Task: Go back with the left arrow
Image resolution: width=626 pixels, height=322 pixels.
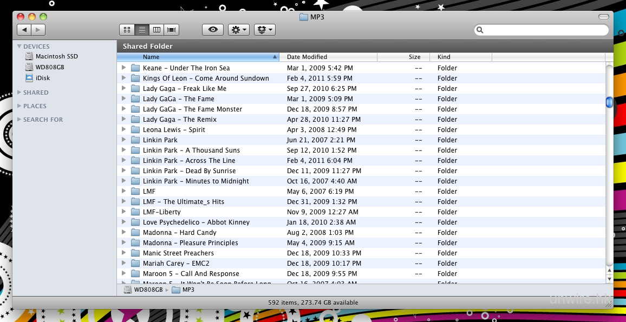Action: 24,30
